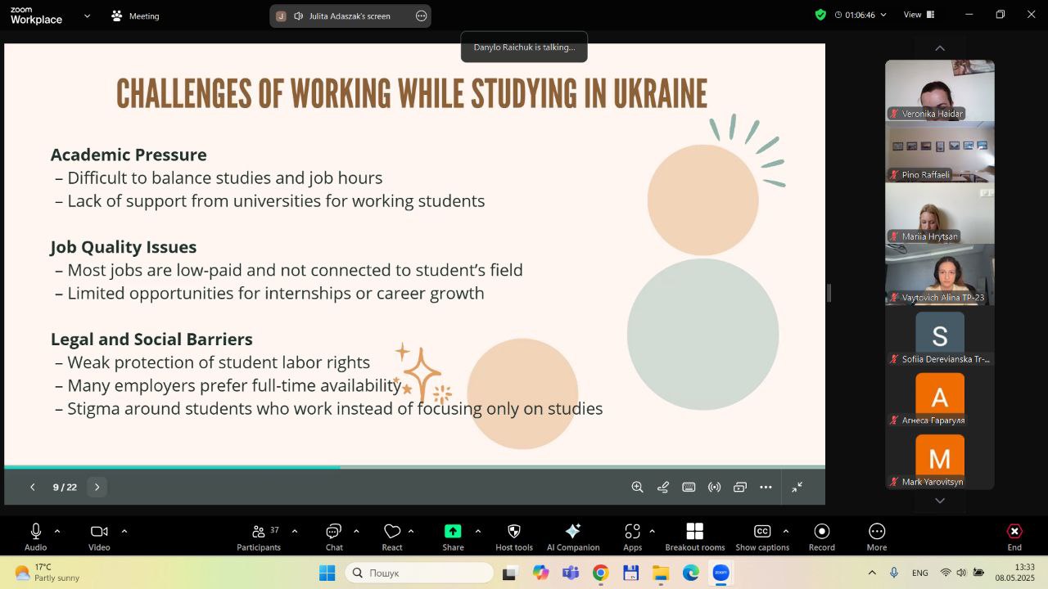Toggle camera with the Video button
The height and width of the screenshot is (589, 1048).
click(x=99, y=537)
